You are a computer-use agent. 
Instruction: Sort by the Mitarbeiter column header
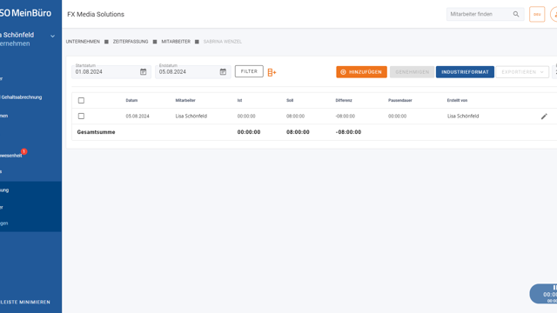pos(185,101)
